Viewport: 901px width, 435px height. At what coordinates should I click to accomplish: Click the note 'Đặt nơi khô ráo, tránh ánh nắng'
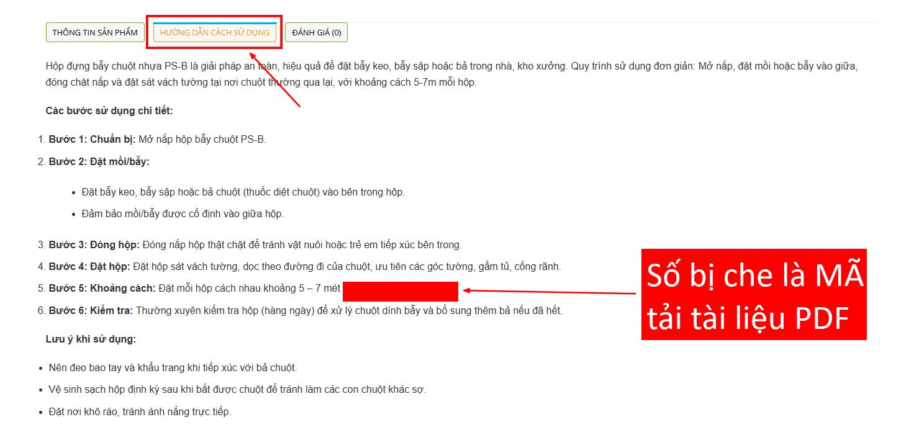point(140,411)
